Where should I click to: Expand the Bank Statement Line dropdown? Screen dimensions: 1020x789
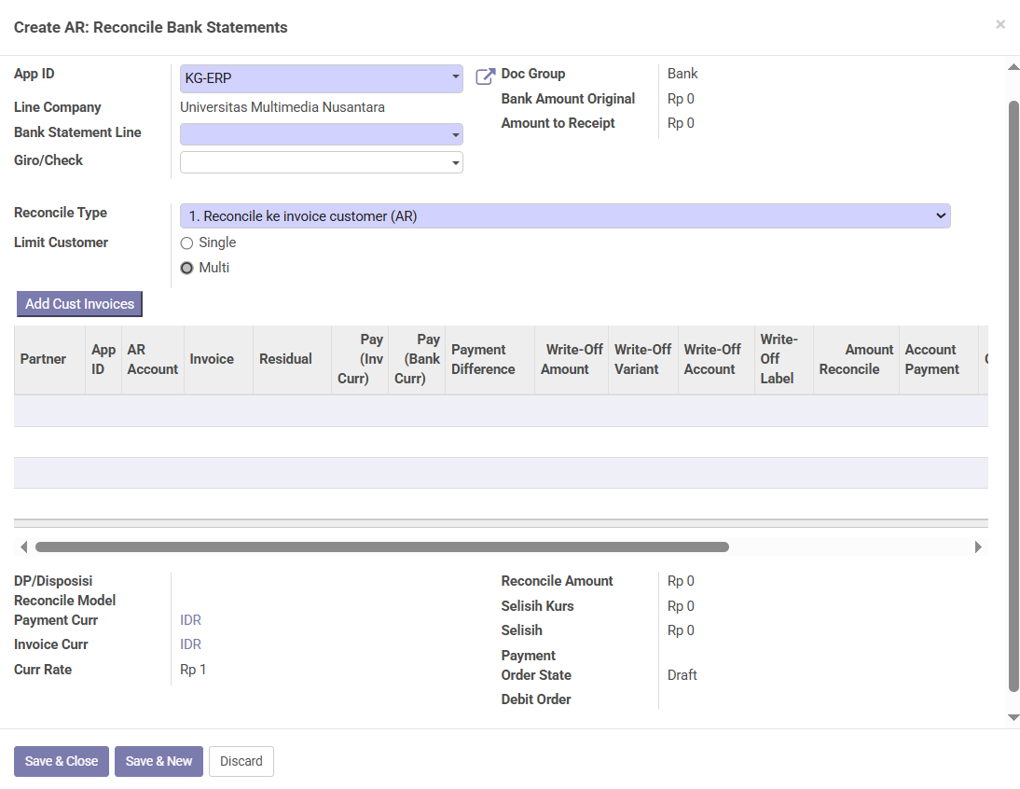[x=321, y=134]
